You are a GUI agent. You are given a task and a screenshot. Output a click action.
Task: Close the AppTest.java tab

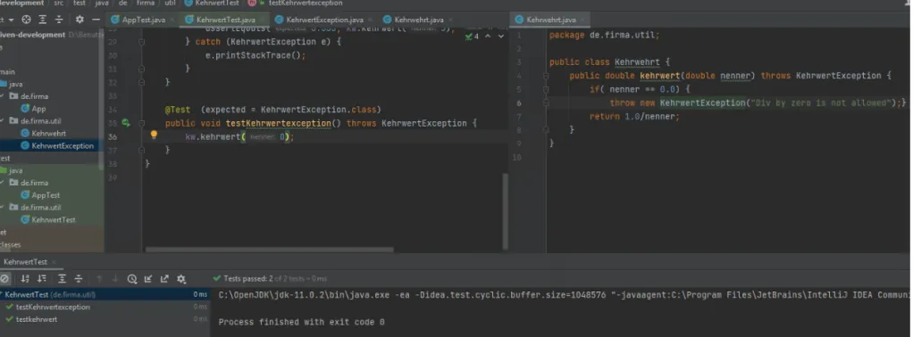(x=172, y=20)
